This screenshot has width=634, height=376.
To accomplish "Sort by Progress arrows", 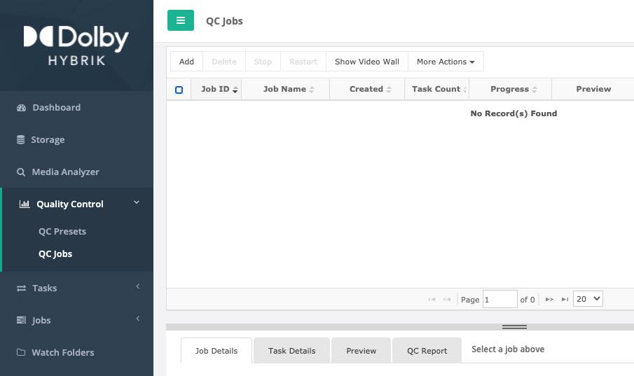I will click(x=534, y=90).
